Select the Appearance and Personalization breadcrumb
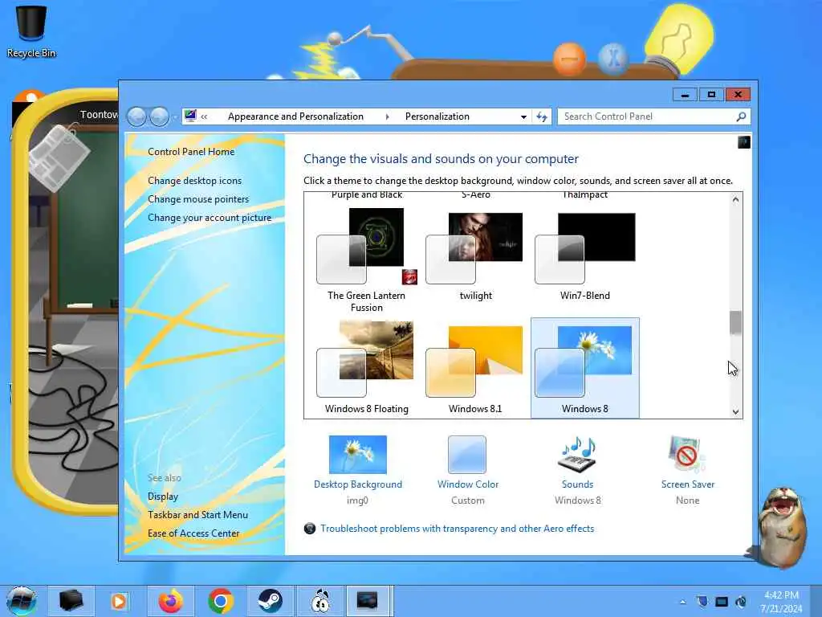 coord(295,116)
